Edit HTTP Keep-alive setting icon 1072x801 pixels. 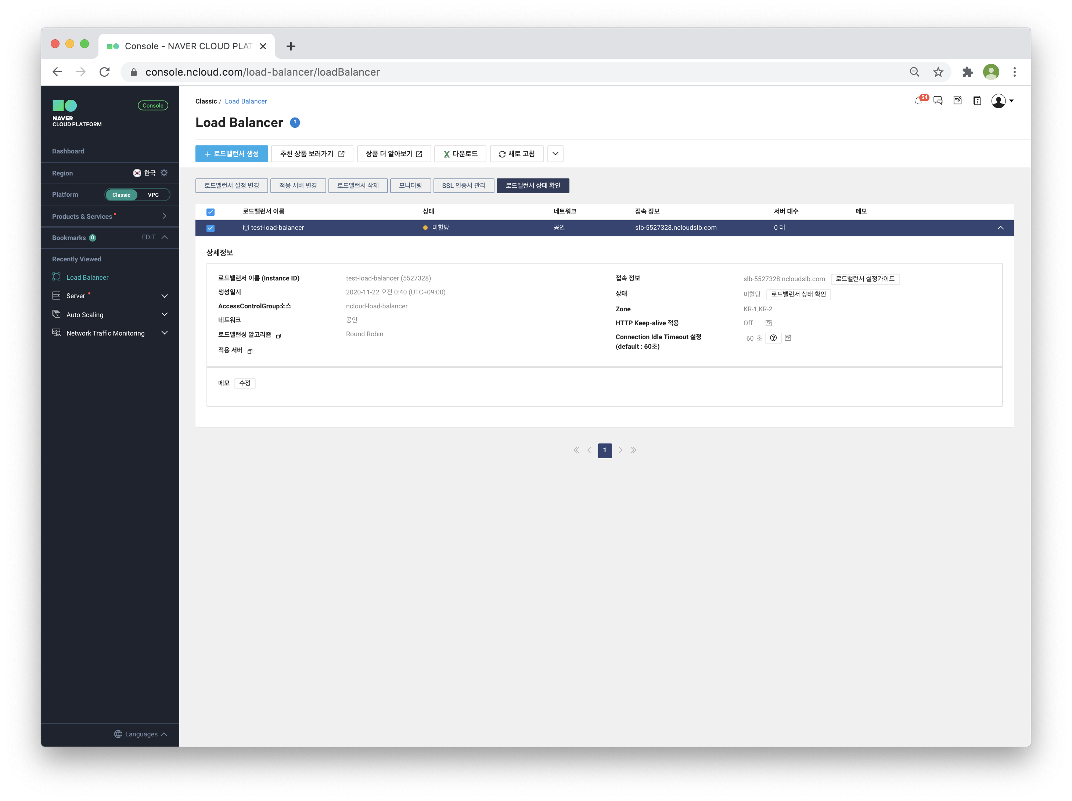click(768, 323)
